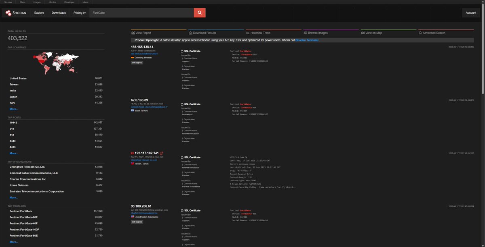Viewport: 485px width, 247px height.
Task: Click the red icon before 122.117.182.141
Action: click(x=133, y=153)
